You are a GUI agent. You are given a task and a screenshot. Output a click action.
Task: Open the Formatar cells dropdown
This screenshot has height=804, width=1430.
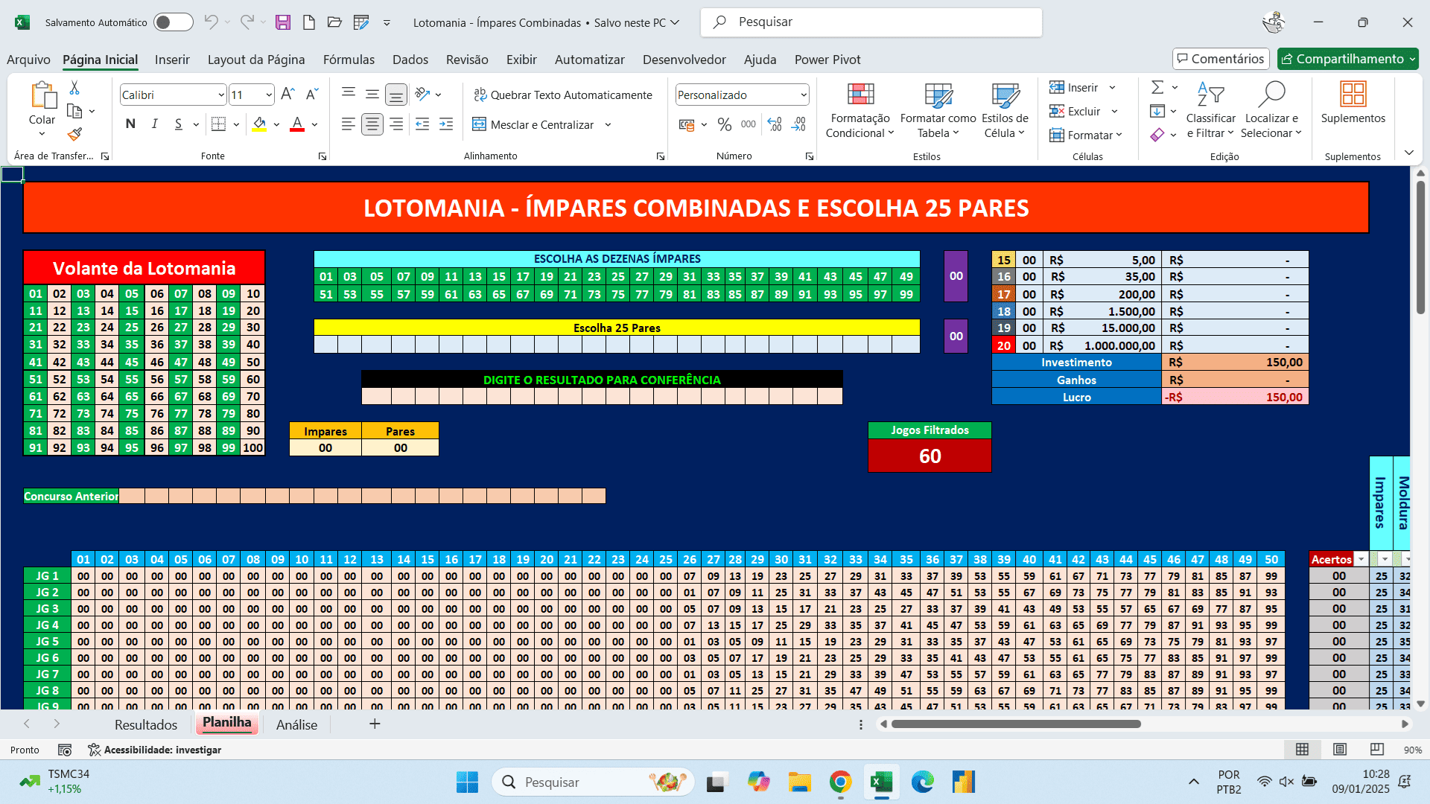pos(1085,135)
